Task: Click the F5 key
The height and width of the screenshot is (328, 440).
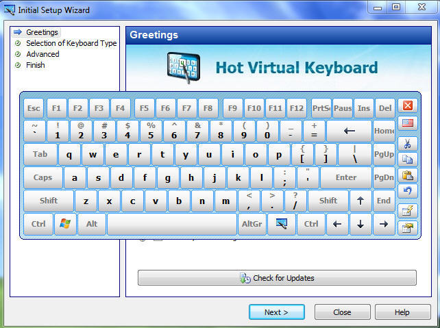Action: (x=144, y=108)
